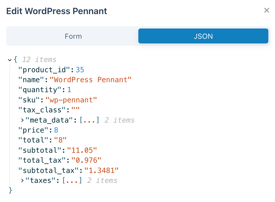Select the JSON tab
Viewport: 275px width, 202px height.
pyautogui.click(x=203, y=36)
